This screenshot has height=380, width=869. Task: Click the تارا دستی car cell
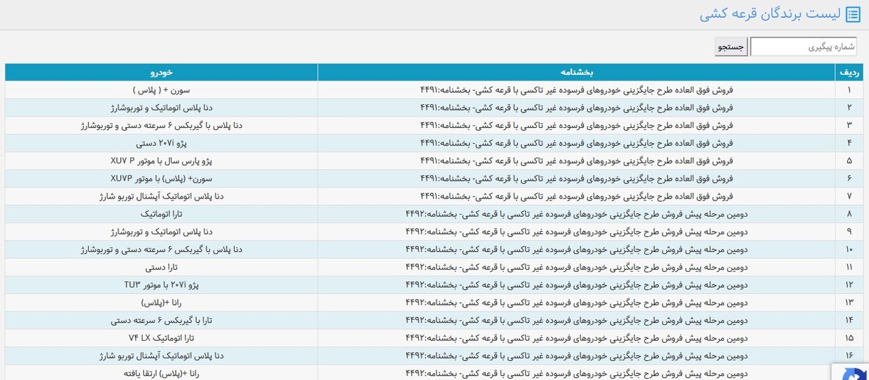(161, 267)
